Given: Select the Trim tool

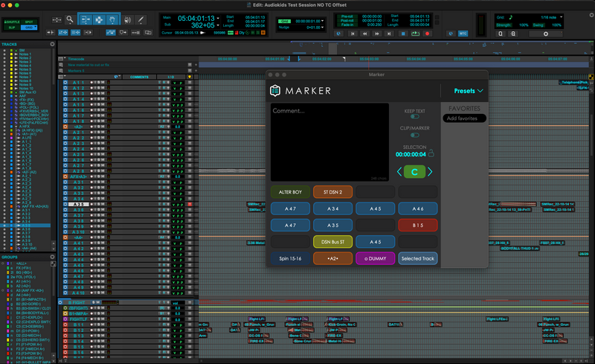Looking at the screenshot, I should (x=86, y=19).
